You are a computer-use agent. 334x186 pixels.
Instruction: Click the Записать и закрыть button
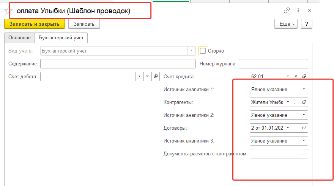point(35,24)
